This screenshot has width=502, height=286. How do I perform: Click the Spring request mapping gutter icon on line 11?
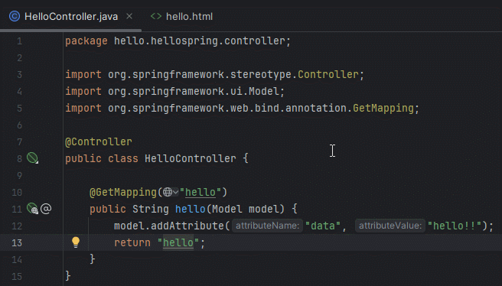pos(32,209)
